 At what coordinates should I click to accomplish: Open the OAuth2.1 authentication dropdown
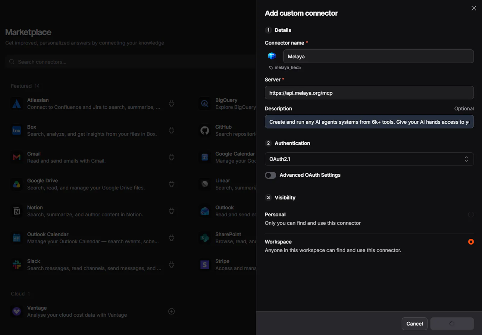tap(369, 159)
